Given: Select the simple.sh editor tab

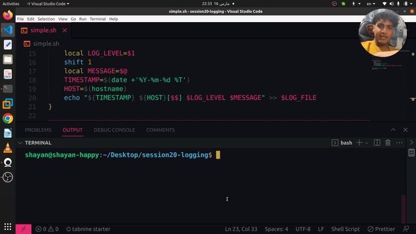Looking at the screenshot, I should [44, 31].
